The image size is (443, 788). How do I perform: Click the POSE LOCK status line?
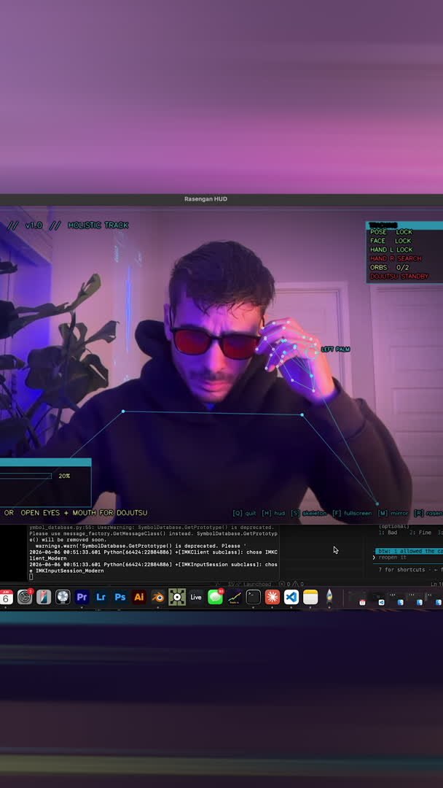391,232
